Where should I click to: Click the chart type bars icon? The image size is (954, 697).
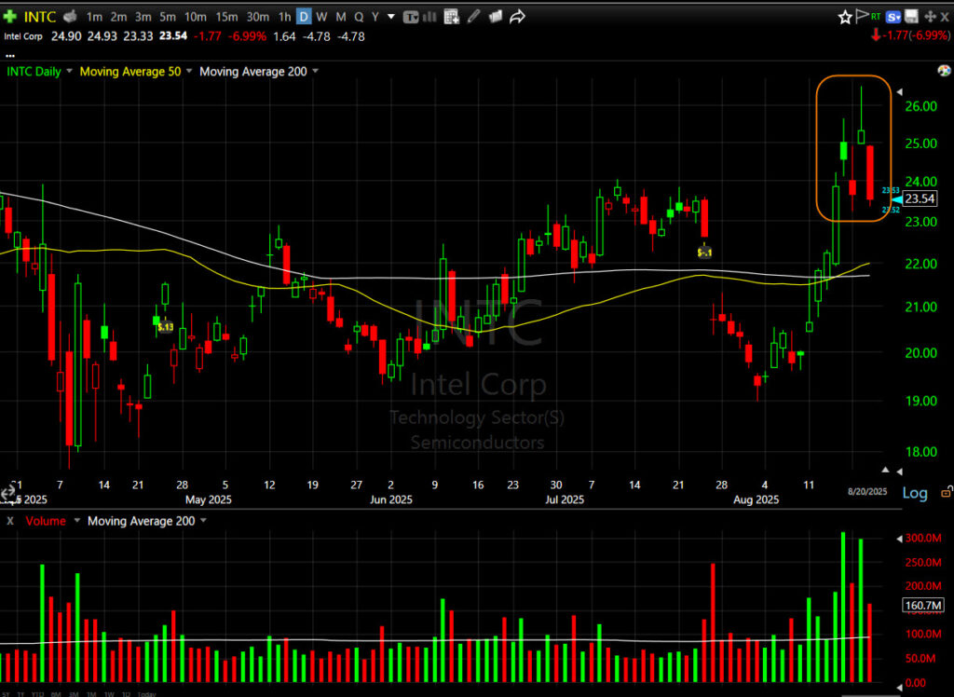click(x=429, y=17)
